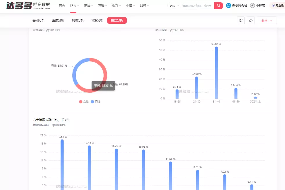Open the 监控 dropdown button

(x=267, y=20)
